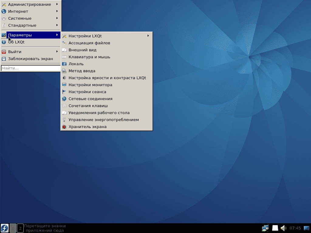Expand the Настройки LXQt submenu arrow
The width and height of the screenshot is (311, 233).
148,36
